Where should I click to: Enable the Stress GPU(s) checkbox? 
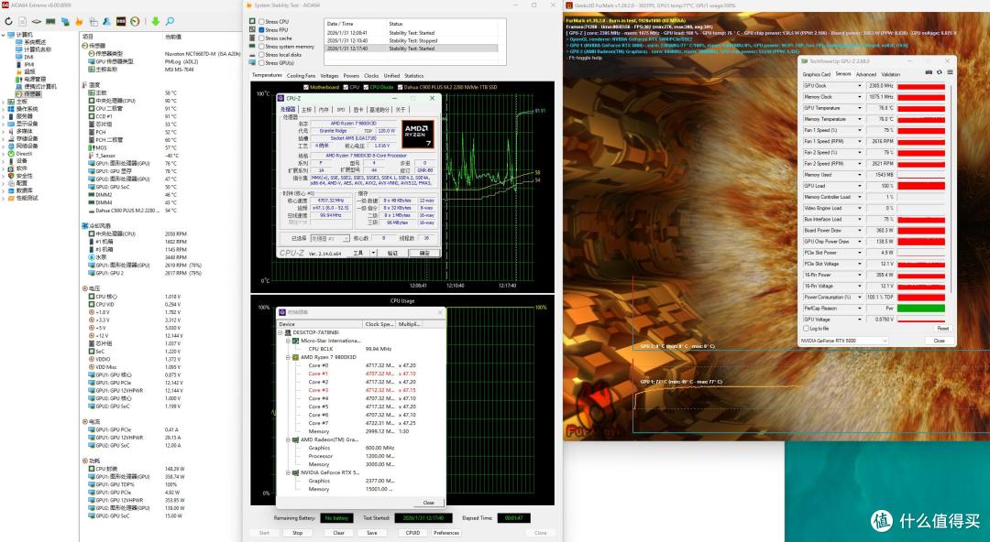[x=261, y=62]
